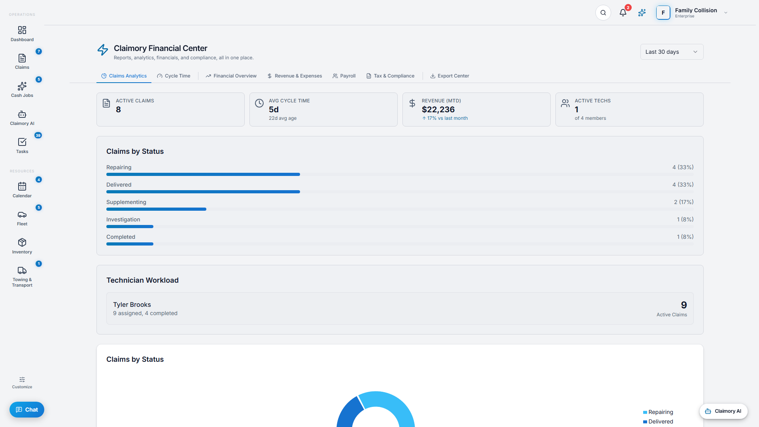Open the Calendar sidebar icon

tap(22, 186)
